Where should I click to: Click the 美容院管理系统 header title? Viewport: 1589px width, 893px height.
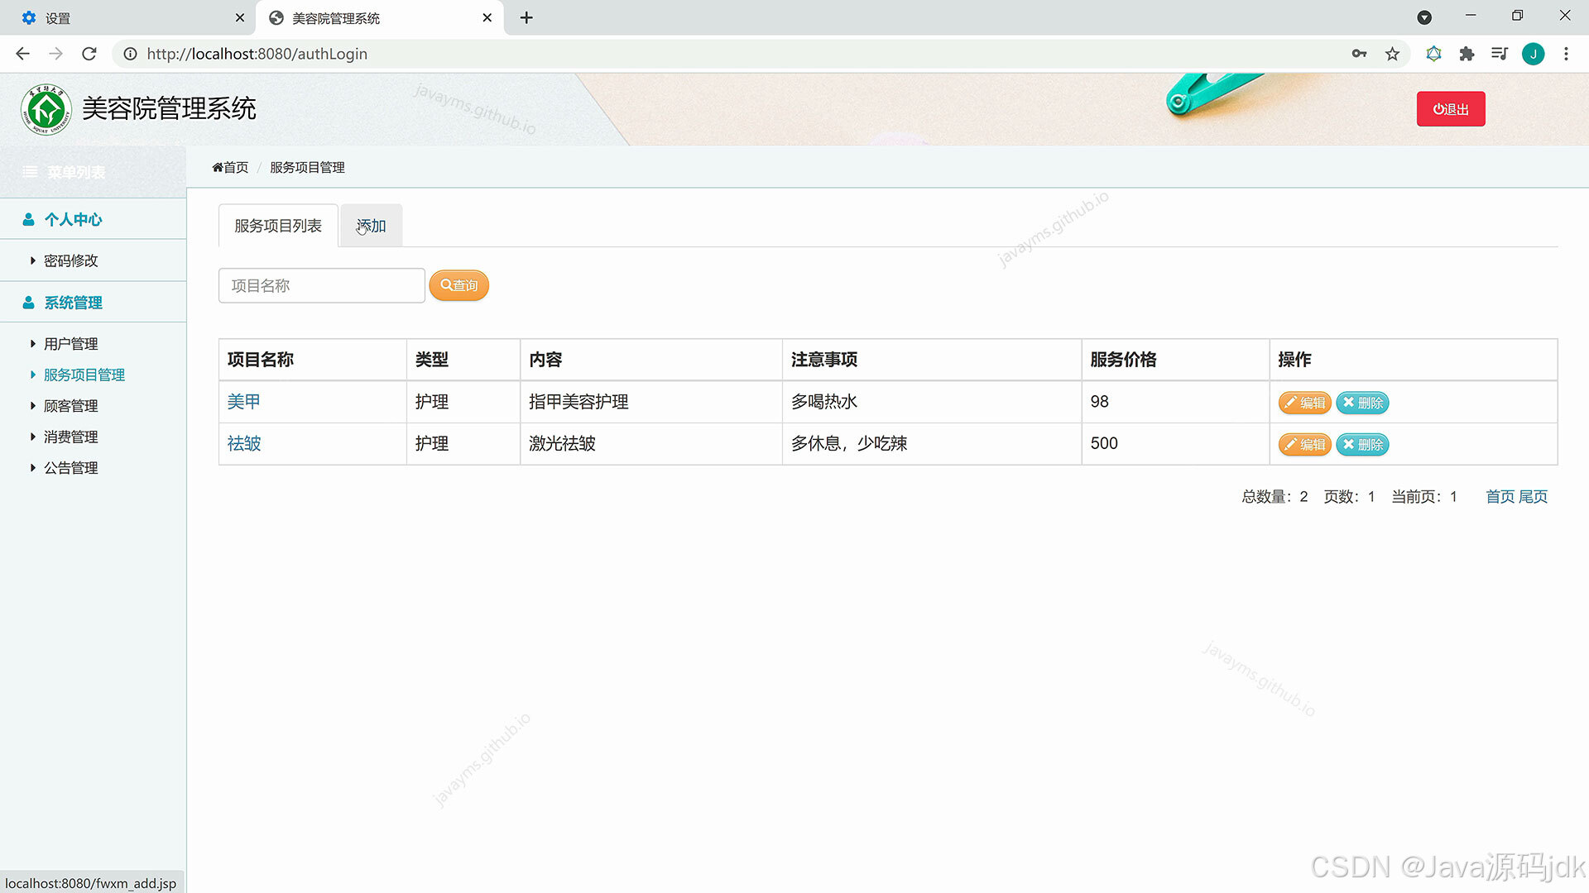(169, 108)
